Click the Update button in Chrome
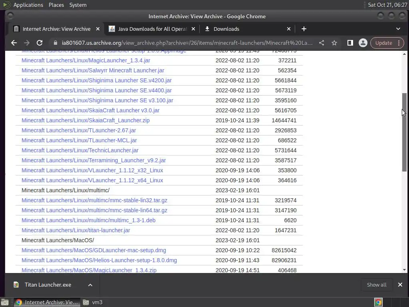This screenshot has height=307, width=409. 383,43
